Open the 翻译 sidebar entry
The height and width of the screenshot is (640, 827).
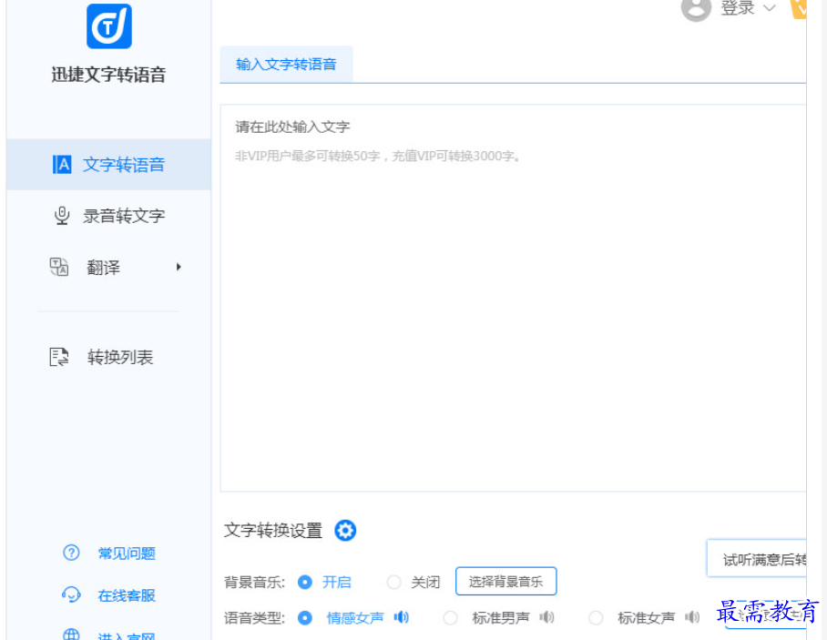pos(108,268)
